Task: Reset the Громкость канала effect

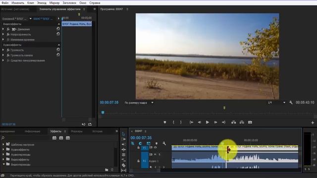Action: pos(58,55)
